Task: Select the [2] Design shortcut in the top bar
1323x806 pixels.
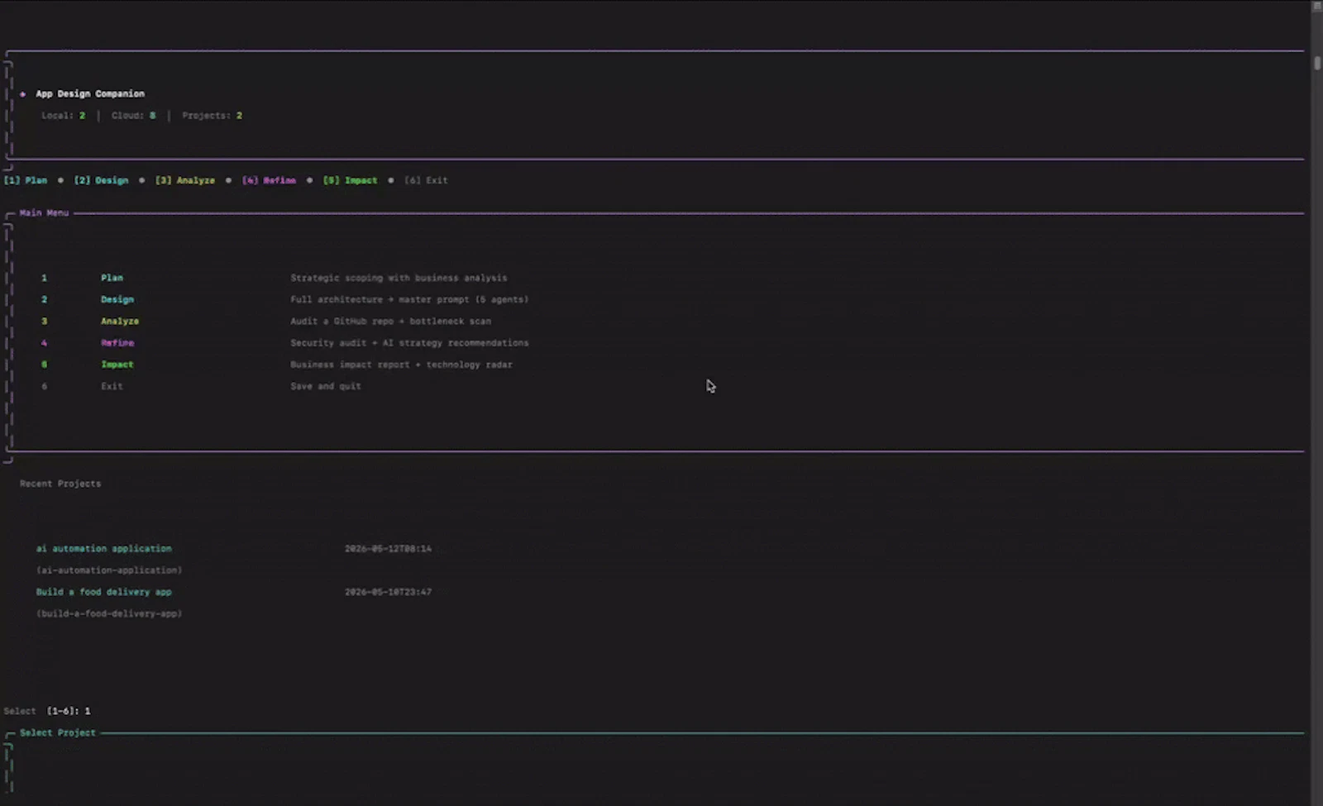Action: (101, 180)
